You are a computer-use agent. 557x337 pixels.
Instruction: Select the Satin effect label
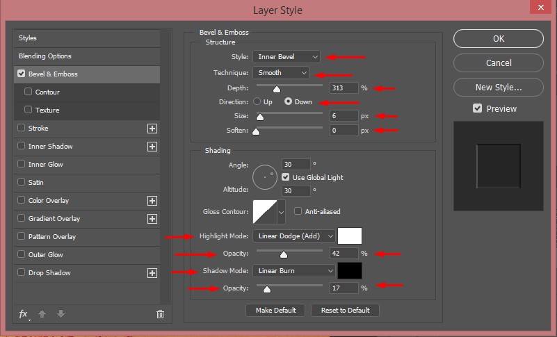36,183
